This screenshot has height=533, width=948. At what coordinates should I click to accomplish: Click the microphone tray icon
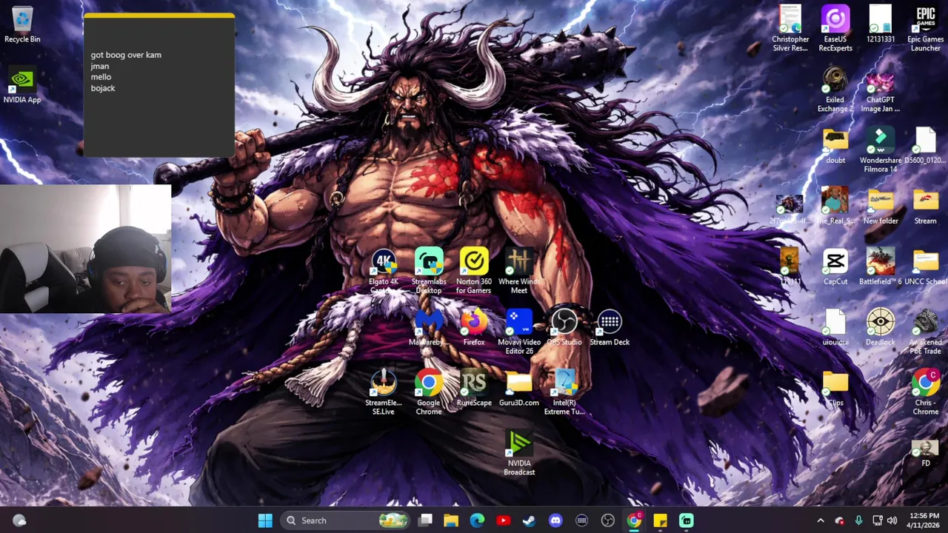coord(858,520)
